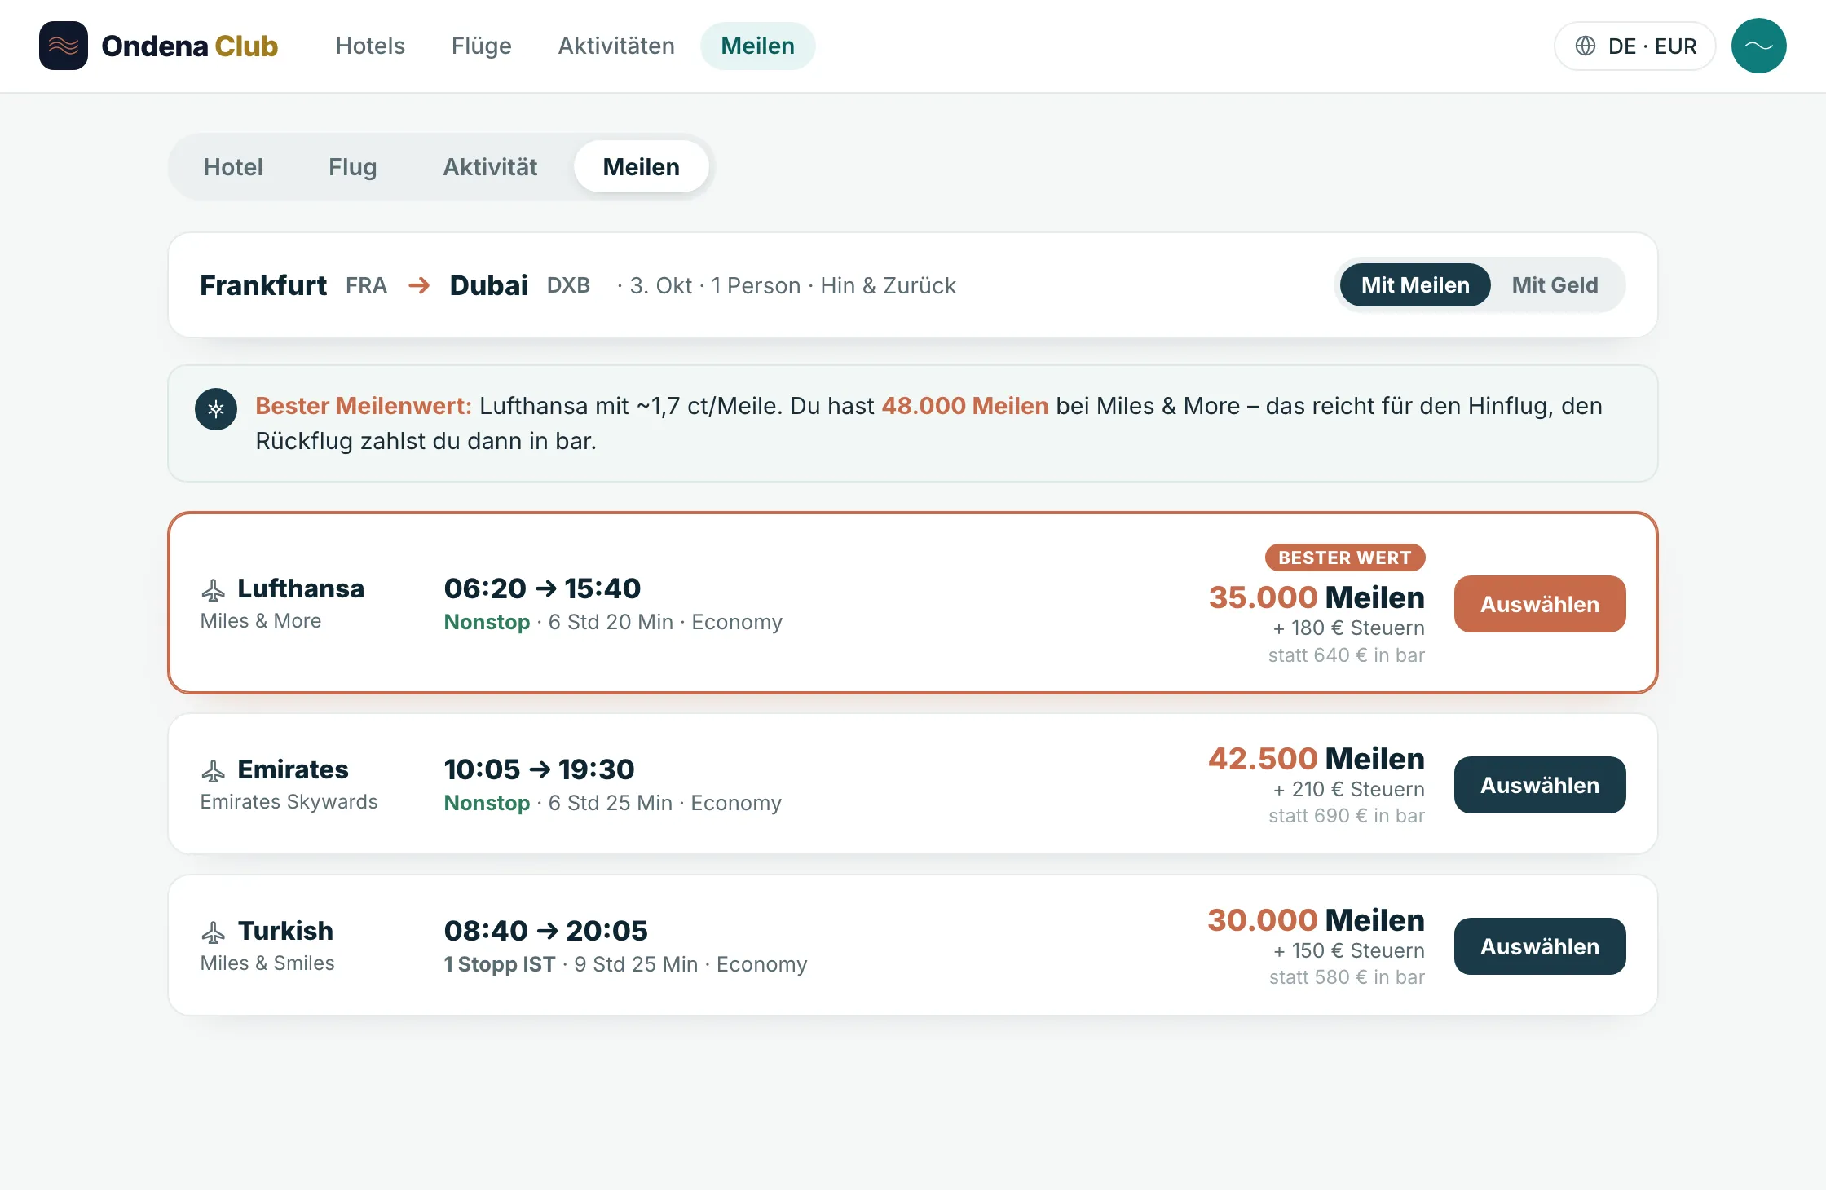Open Meilen in the top navigation

click(757, 46)
